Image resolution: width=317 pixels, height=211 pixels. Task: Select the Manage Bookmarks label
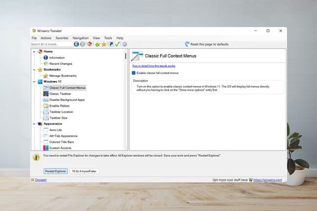click(63, 76)
